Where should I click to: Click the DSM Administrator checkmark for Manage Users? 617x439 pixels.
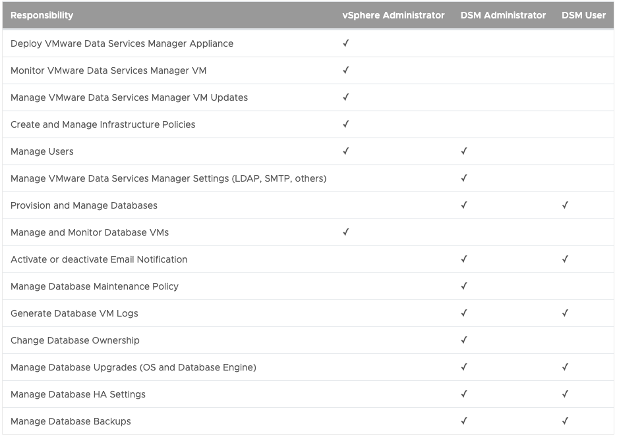point(464,151)
